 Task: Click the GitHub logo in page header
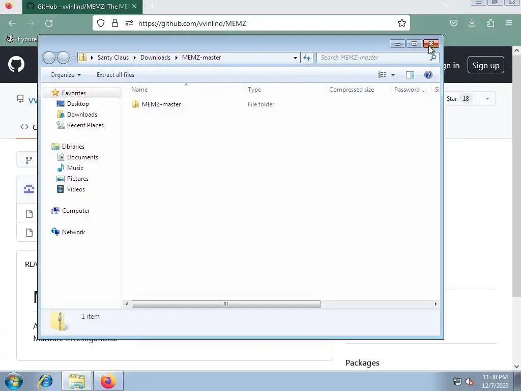16,65
